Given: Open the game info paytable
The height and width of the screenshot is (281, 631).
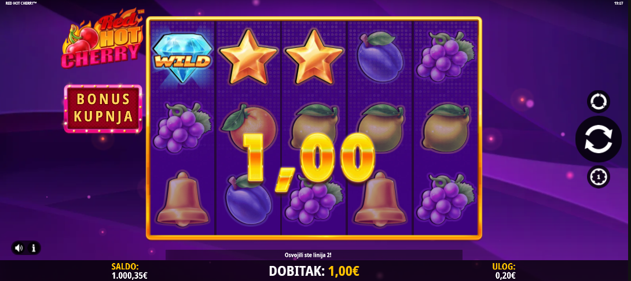Looking at the screenshot, I should point(34,248).
